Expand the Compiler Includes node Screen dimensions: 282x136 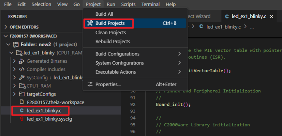[14, 69]
